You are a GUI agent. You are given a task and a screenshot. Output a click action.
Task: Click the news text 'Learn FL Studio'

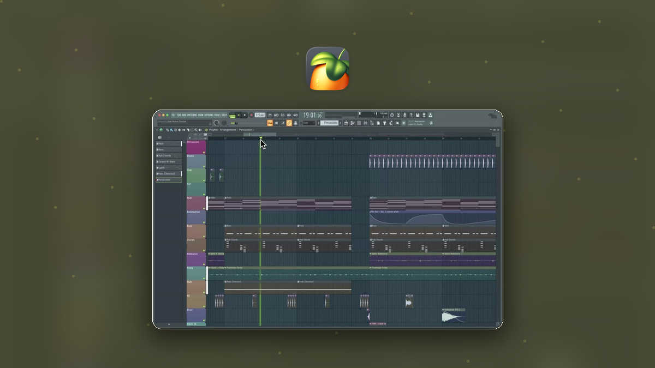coord(415,124)
